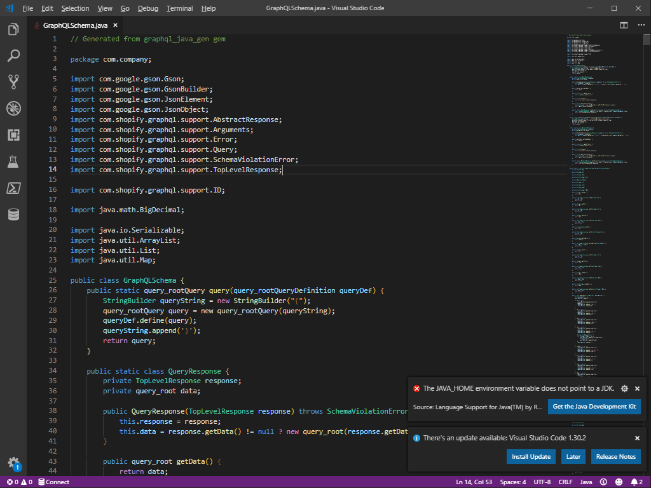Click the errors and warnings status indicator
The image size is (651, 488).
[20, 482]
